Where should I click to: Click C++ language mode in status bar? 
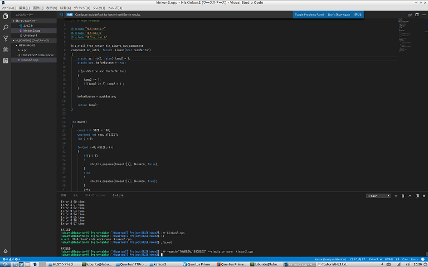tap(405, 259)
